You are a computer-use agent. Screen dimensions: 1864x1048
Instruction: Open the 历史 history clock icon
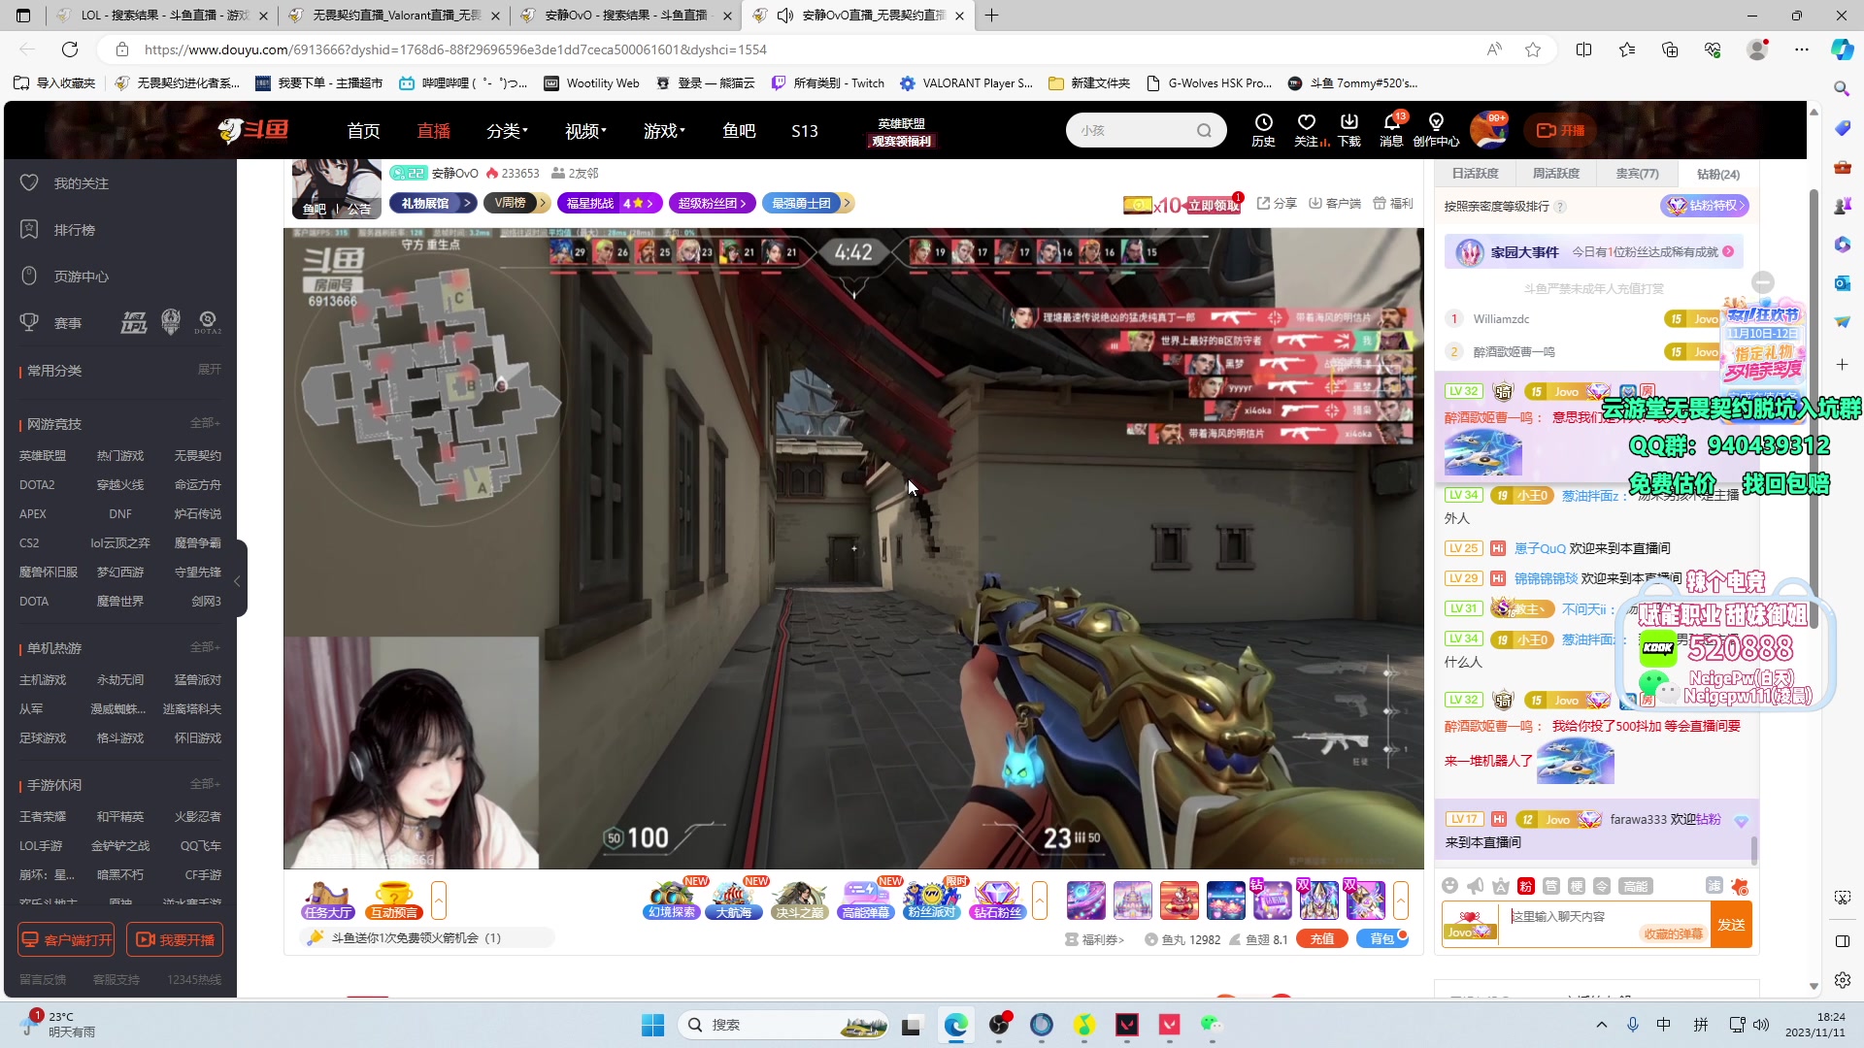pyautogui.click(x=1263, y=123)
